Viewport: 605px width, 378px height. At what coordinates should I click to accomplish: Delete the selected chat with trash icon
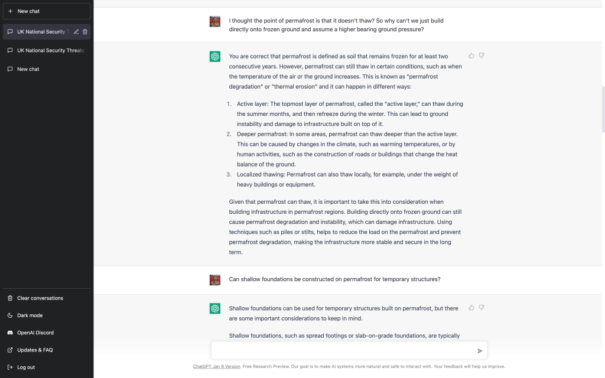point(85,32)
